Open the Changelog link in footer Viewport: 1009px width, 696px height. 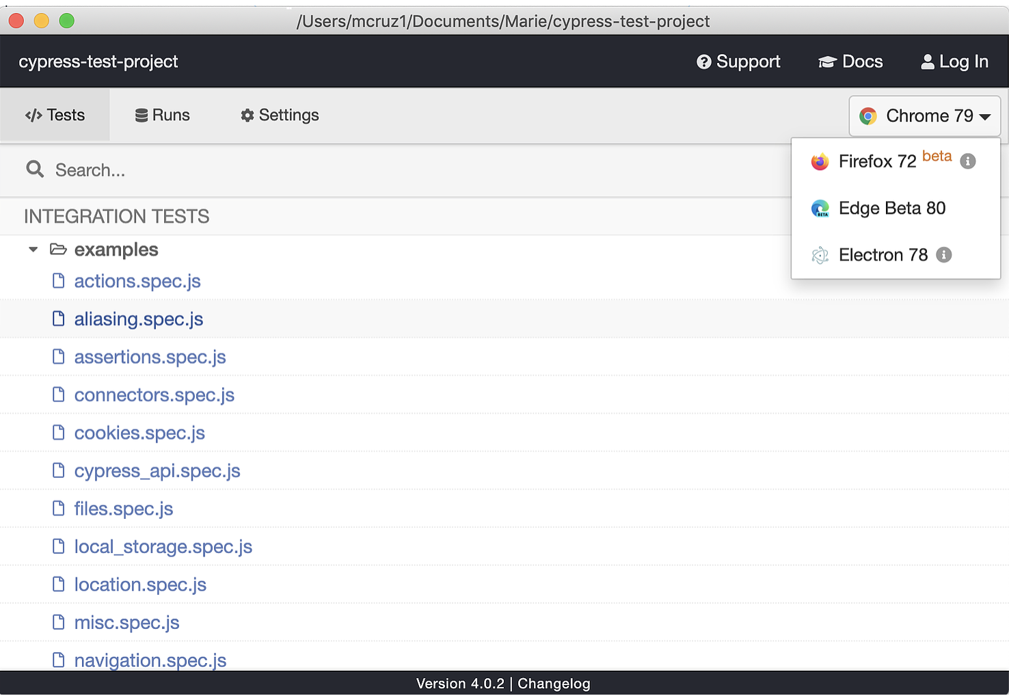click(554, 684)
